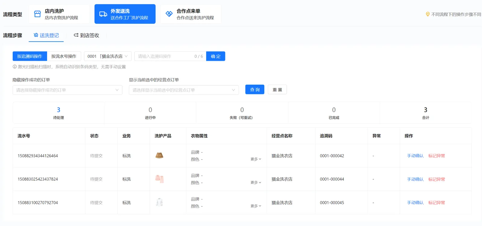Choose 按流水号操作 mode
This screenshot has height=226, width=482.
[x=64, y=56]
